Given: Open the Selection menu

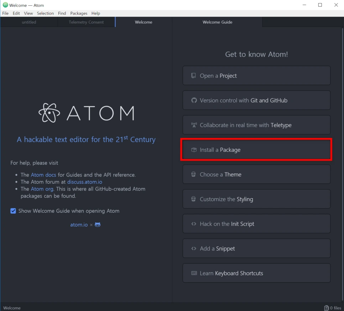Looking at the screenshot, I should coord(45,14).
